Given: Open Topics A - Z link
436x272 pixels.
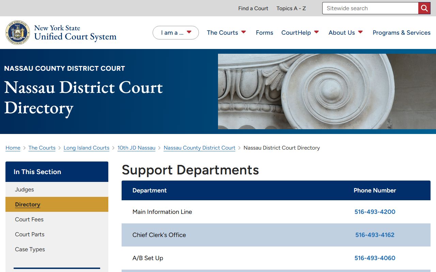Looking at the screenshot, I should tap(291, 8).
